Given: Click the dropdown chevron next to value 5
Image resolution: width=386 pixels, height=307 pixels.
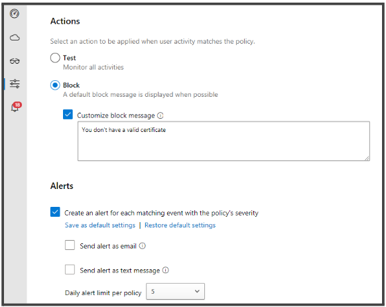Looking at the screenshot, I should coord(197,291).
